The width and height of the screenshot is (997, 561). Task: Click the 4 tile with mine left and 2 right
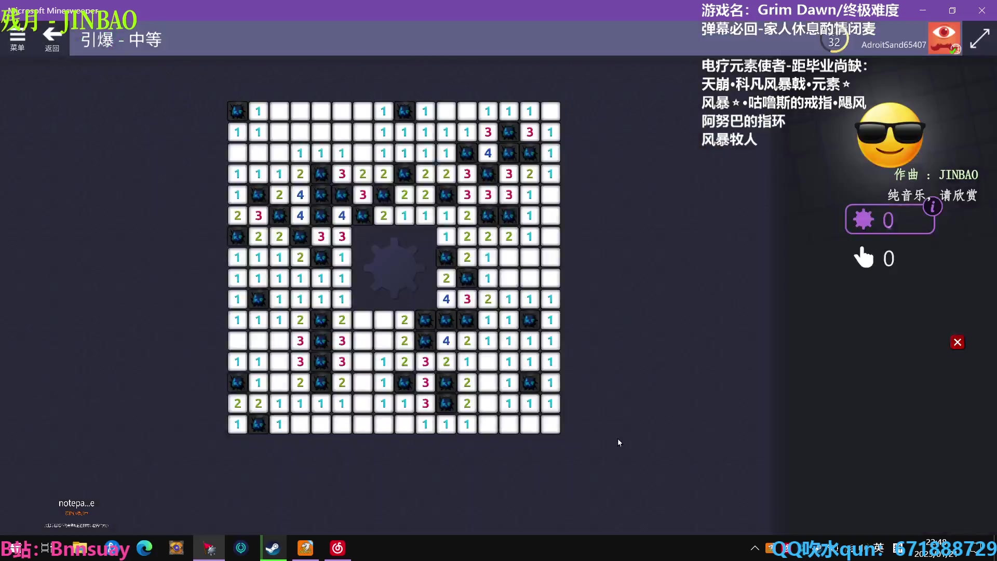446,341
